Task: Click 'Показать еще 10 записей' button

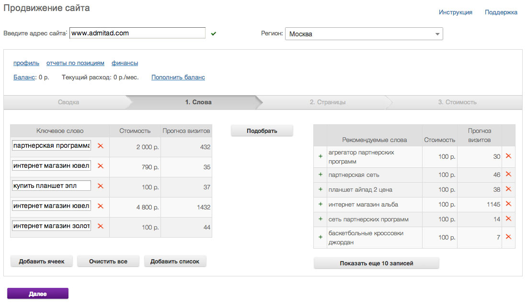Action: (376, 263)
